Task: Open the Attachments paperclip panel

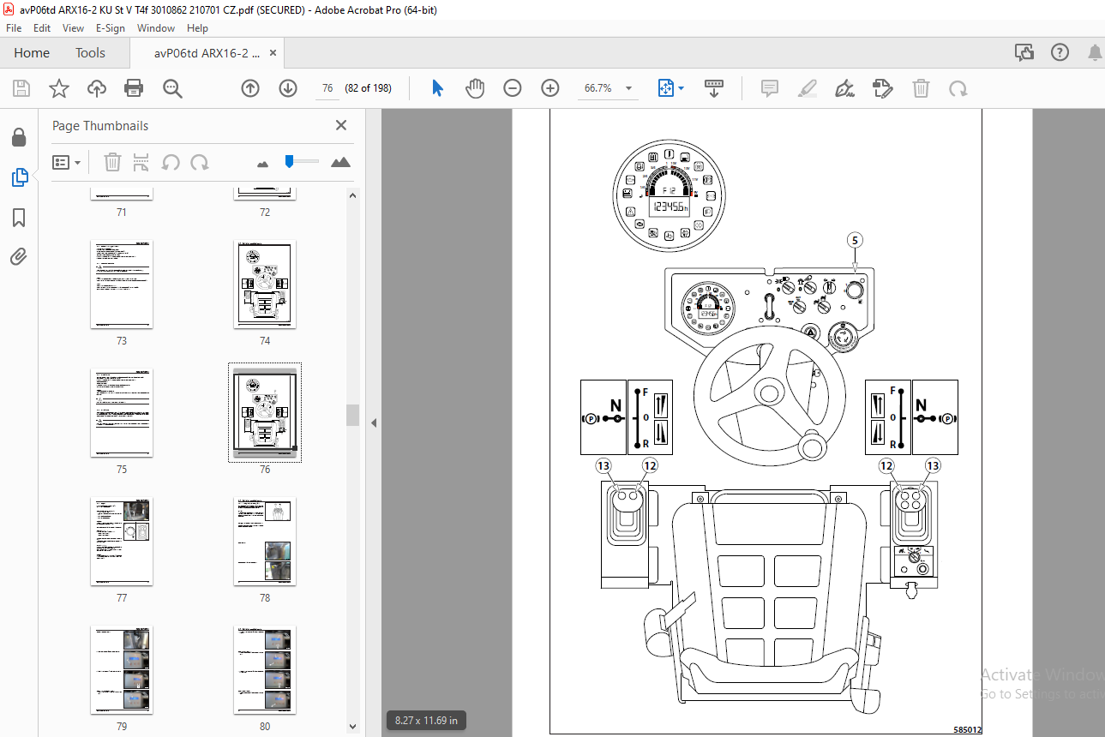Action: pos(19,256)
